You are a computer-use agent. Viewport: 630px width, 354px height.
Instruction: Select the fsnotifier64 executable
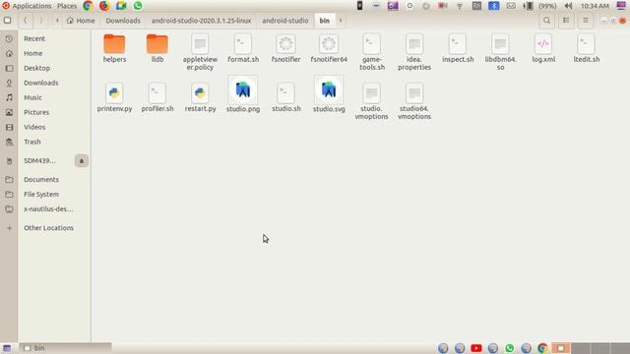click(329, 48)
